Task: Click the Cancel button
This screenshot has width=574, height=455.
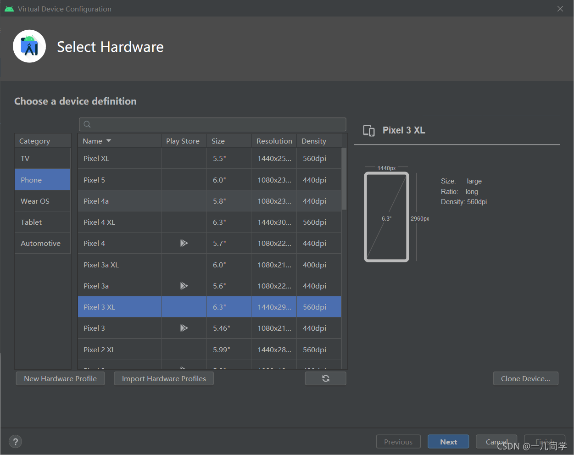Action: click(x=496, y=442)
